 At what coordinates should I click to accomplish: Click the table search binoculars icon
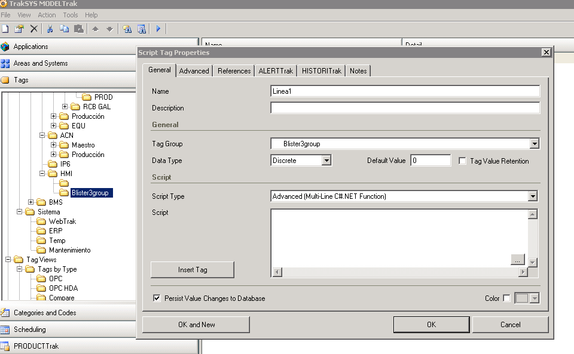tap(142, 29)
